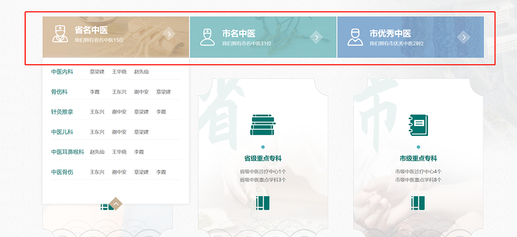
Task: Open 谢中安 in the 中医儿科 row
Action: 119,132
